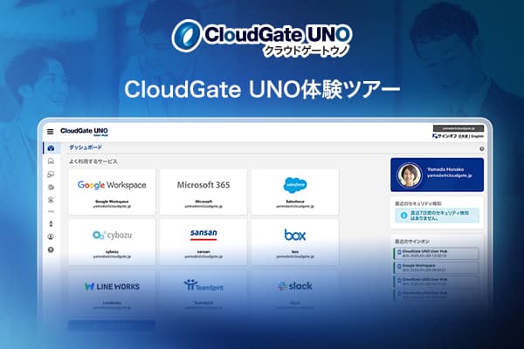Click the サインオフ sign-off link
524x349 pixels.
[x=445, y=136]
